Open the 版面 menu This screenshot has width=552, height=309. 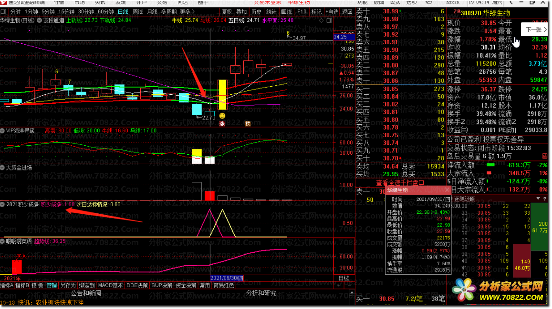(x=379, y=2)
